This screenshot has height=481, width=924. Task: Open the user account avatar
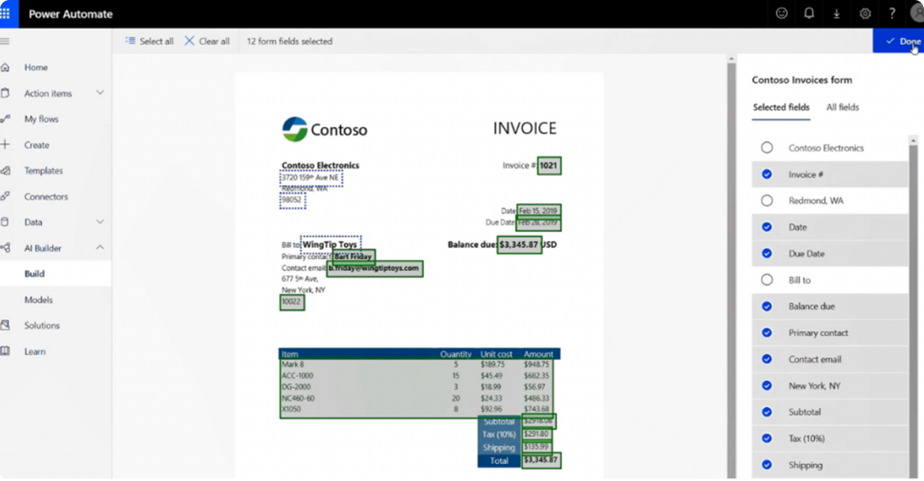pyautogui.click(x=917, y=13)
